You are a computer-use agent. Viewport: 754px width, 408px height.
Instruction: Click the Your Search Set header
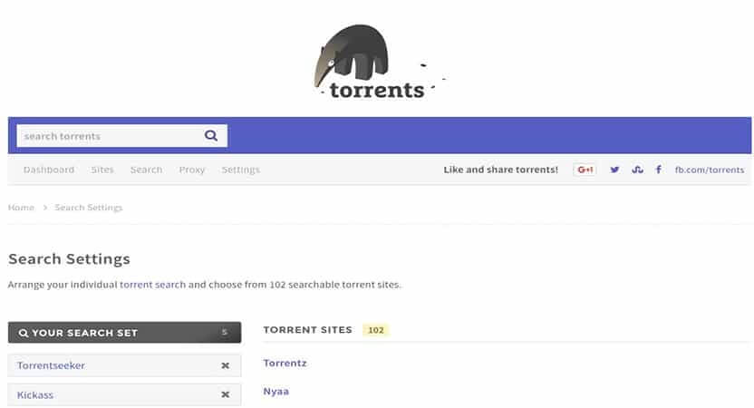[x=124, y=333]
